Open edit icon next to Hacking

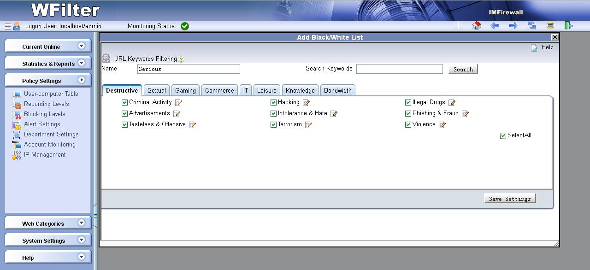point(306,103)
